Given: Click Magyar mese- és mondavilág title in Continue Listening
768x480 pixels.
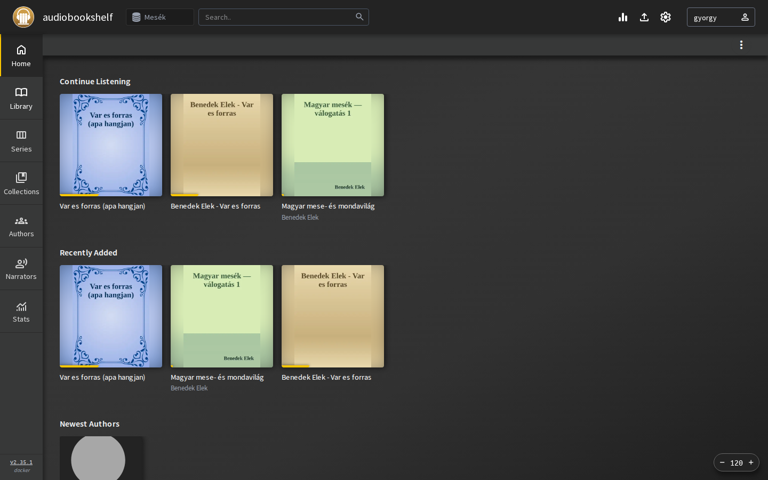Looking at the screenshot, I should [x=328, y=206].
